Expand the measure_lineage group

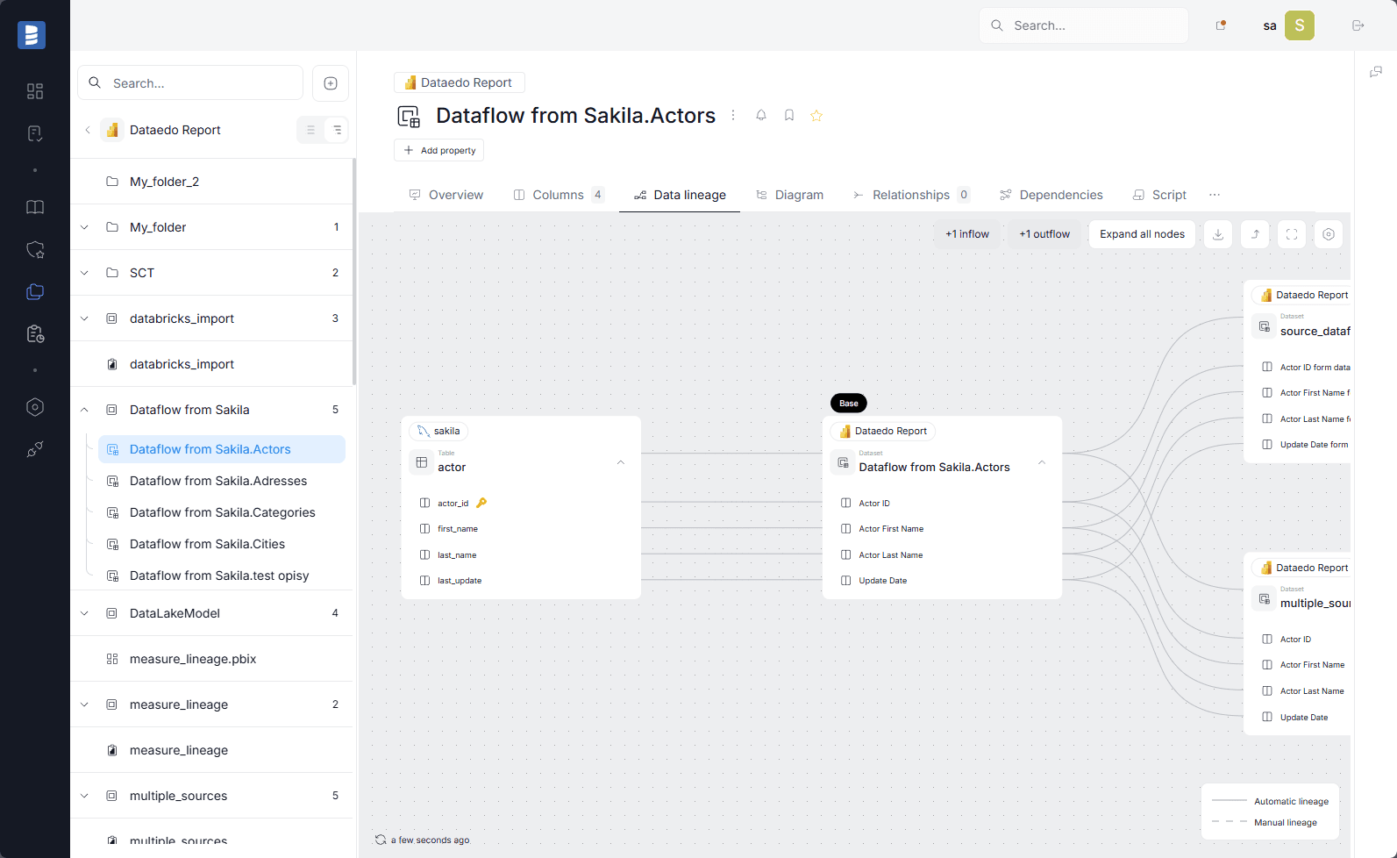tap(84, 704)
